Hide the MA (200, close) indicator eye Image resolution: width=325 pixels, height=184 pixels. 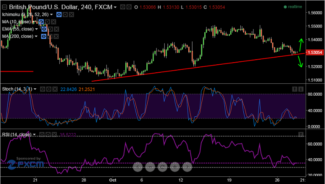(44, 36)
